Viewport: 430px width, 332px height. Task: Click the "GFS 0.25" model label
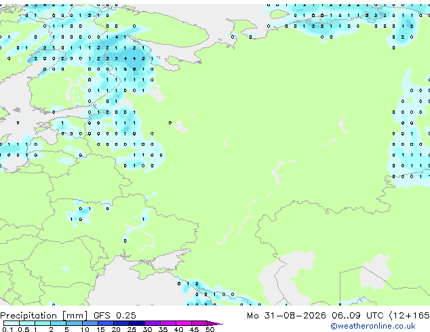(115, 316)
